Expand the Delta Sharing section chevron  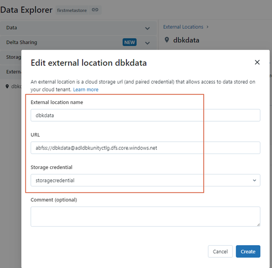[147, 43]
